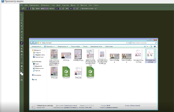Select the History Brush tool
The image size is (174, 112).
pyautogui.click(x=21, y=40)
